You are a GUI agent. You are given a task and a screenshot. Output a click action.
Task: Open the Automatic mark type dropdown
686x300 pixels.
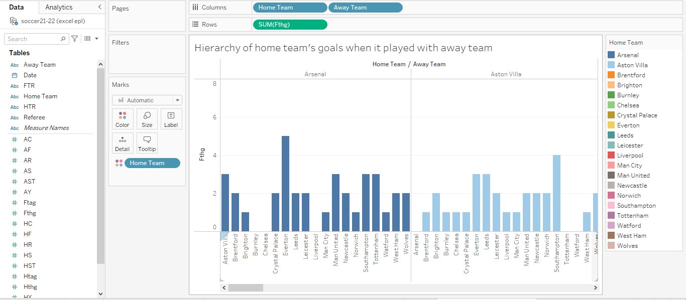(147, 100)
